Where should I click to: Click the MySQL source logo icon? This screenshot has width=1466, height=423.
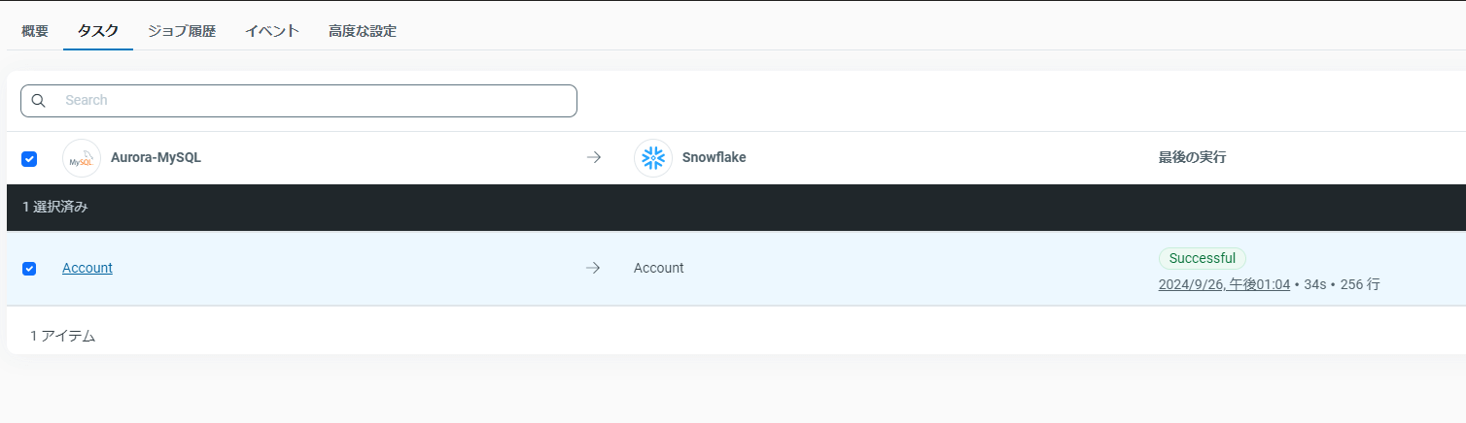tap(82, 158)
